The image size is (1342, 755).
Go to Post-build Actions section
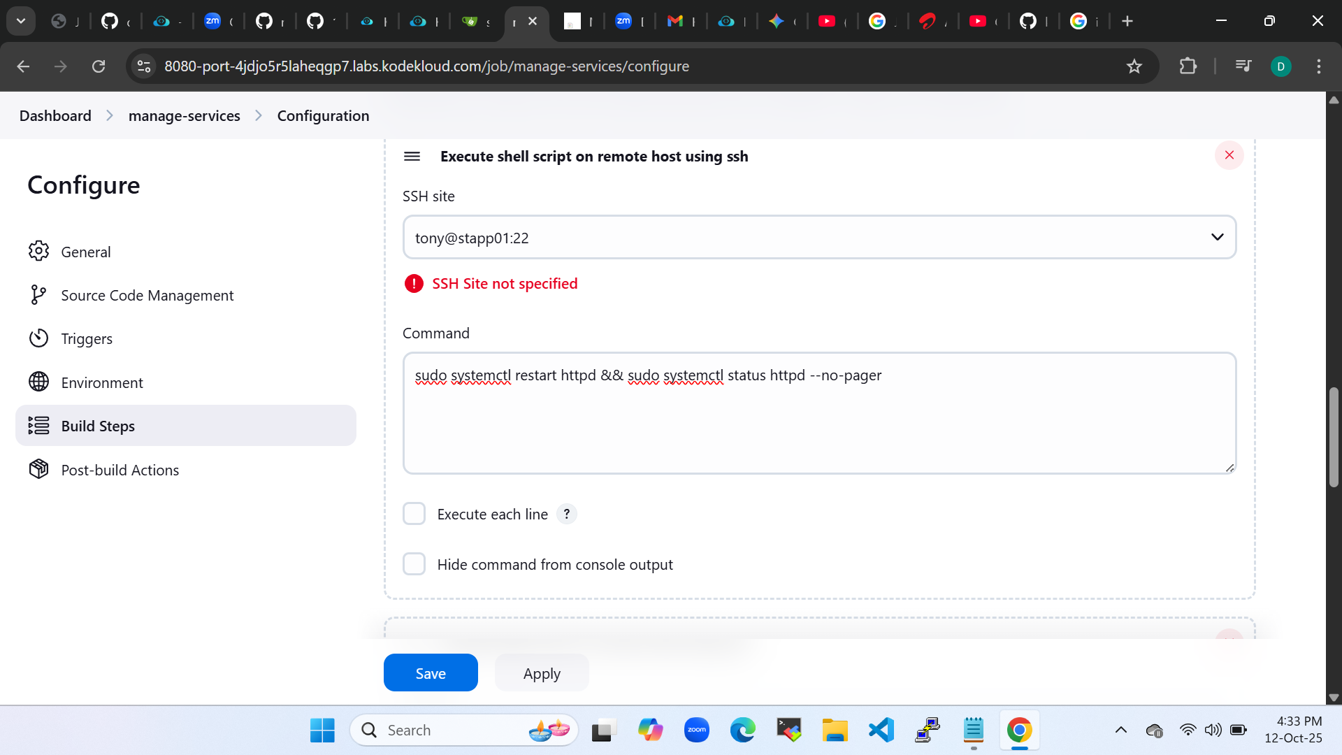(x=120, y=470)
